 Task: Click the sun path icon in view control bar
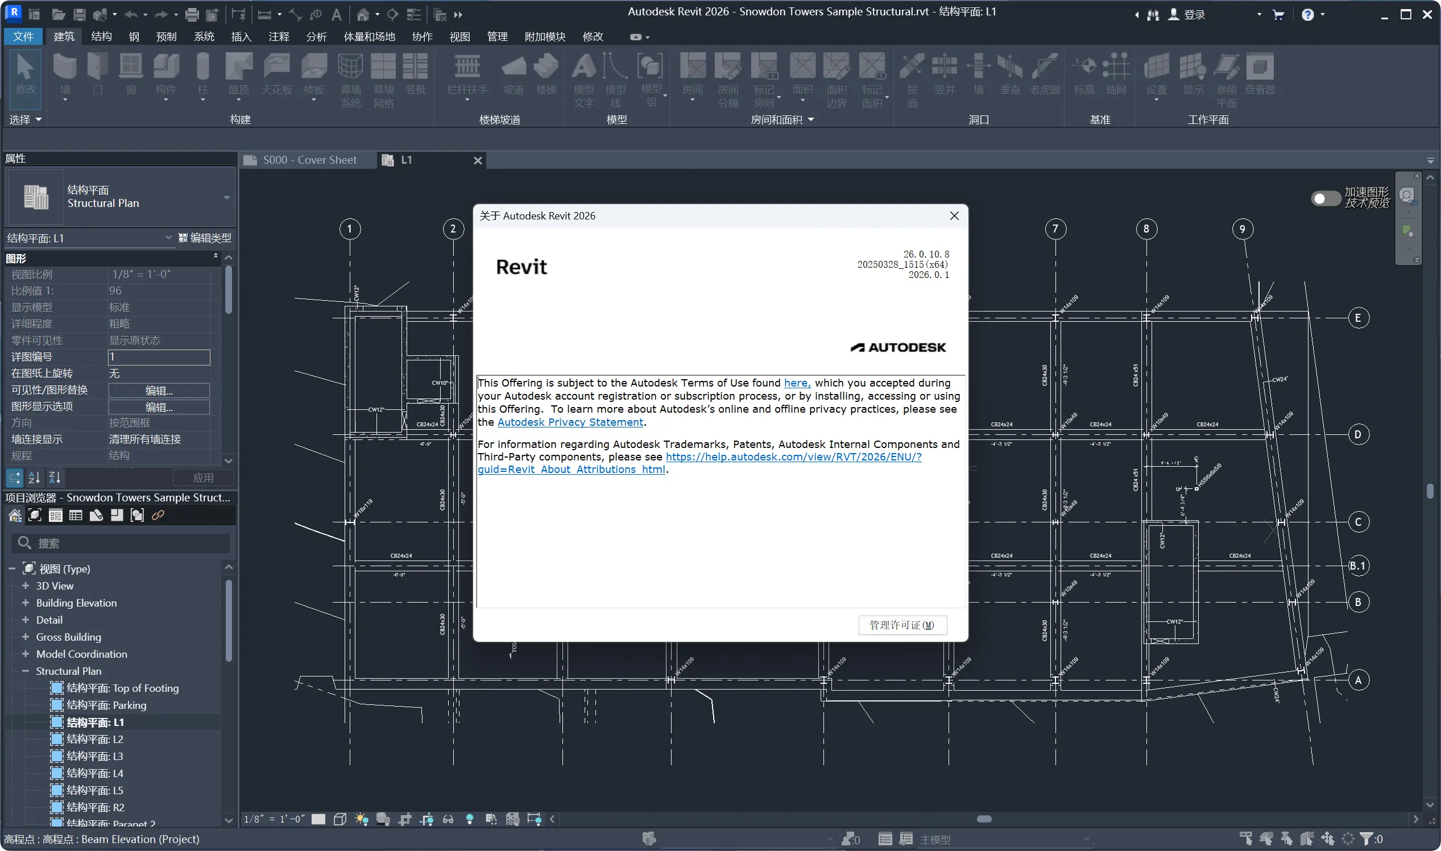coord(362,819)
